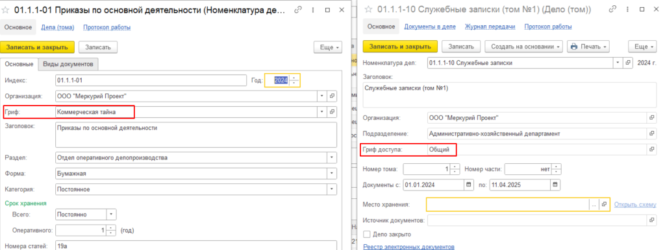Click Записать button in right window
Screen dimensions: 665x250
[462, 46]
